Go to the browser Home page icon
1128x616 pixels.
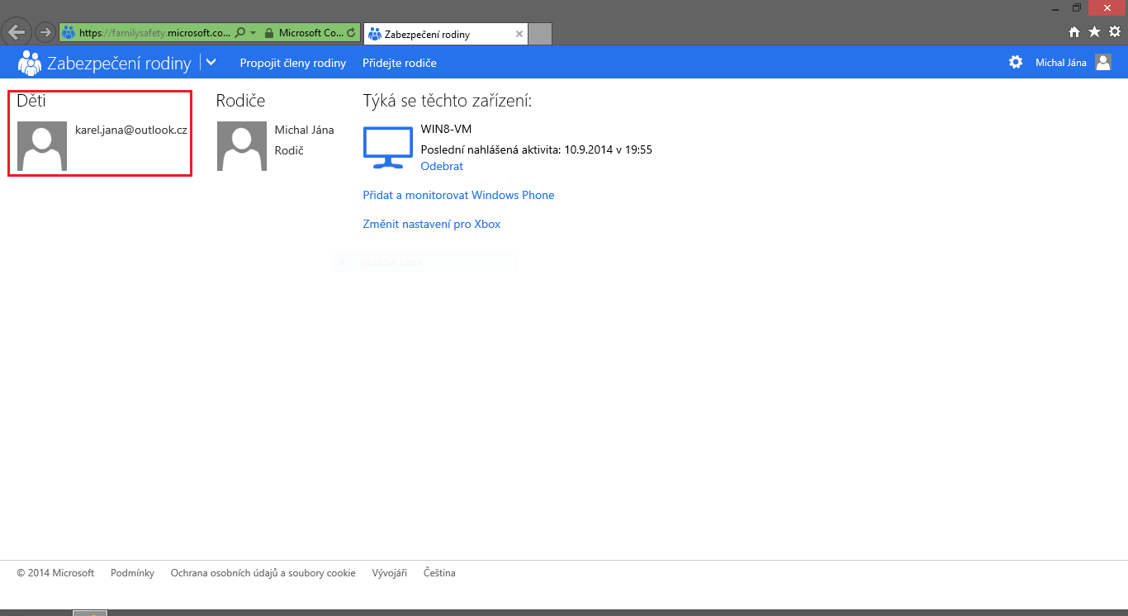(1074, 32)
